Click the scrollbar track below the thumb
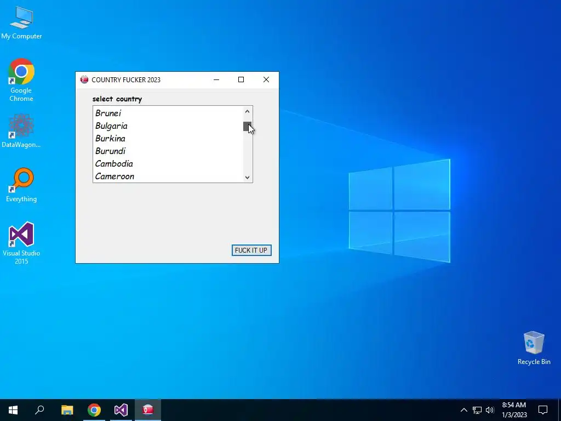Screen dimensions: 561x421 [x=247, y=151]
